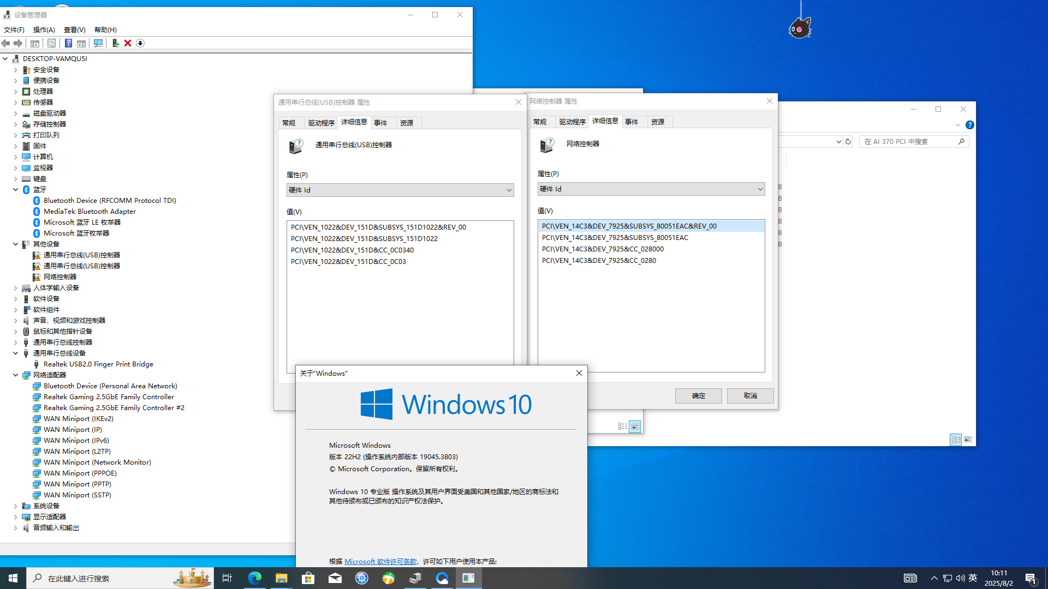Click the refresh icon in Explorer address bar

click(x=848, y=142)
